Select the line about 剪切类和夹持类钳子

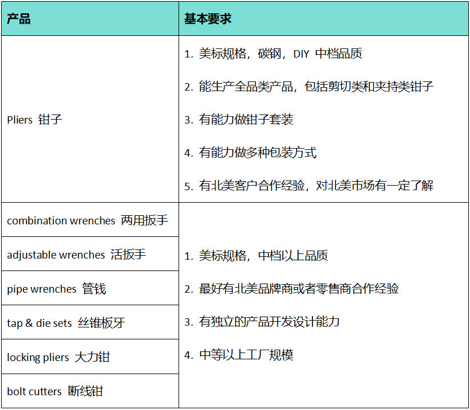point(309,87)
